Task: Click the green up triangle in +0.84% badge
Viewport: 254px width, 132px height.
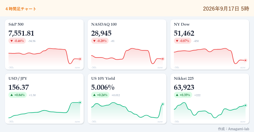Action: pyautogui.click(x=12, y=95)
